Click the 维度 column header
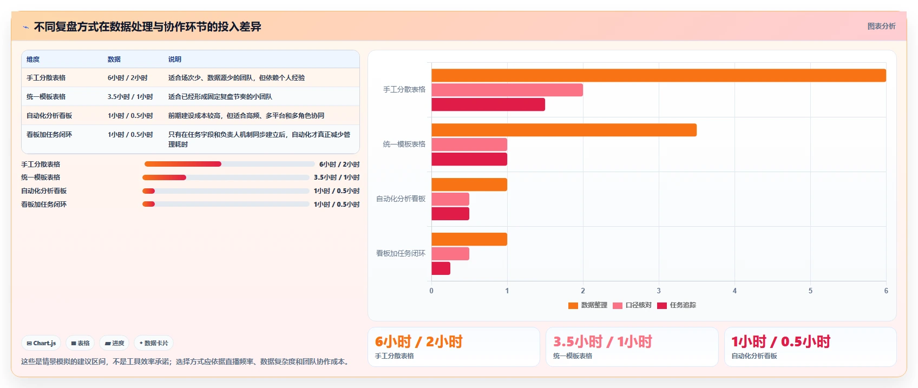The image size is (918, 388). (33, 60)
